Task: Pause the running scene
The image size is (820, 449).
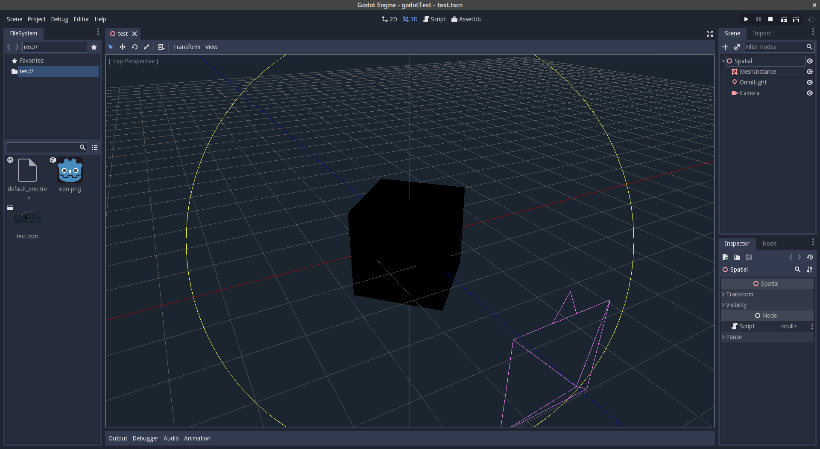Action: [x=758, y=19]
